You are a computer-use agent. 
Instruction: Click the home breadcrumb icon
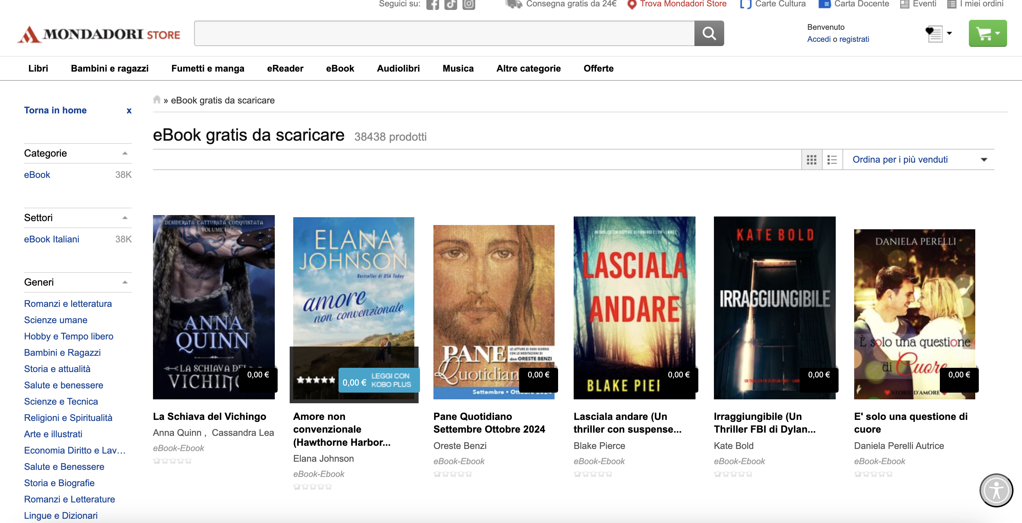pos(157,100)
